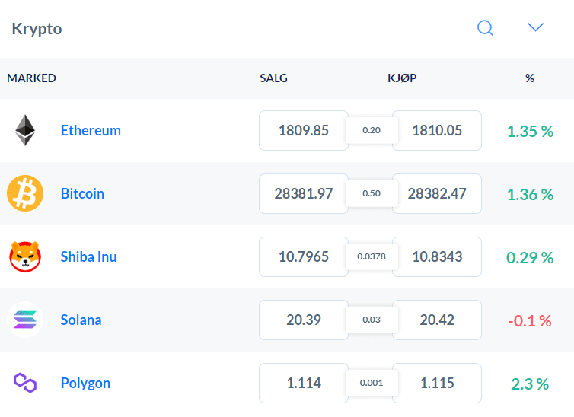Open the Ethereum market link
The height and width of the screenshot is (417, 574).
(91, 131)
